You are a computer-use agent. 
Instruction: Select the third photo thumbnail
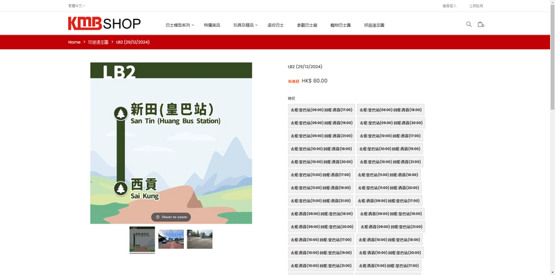(x=200, y=239)
